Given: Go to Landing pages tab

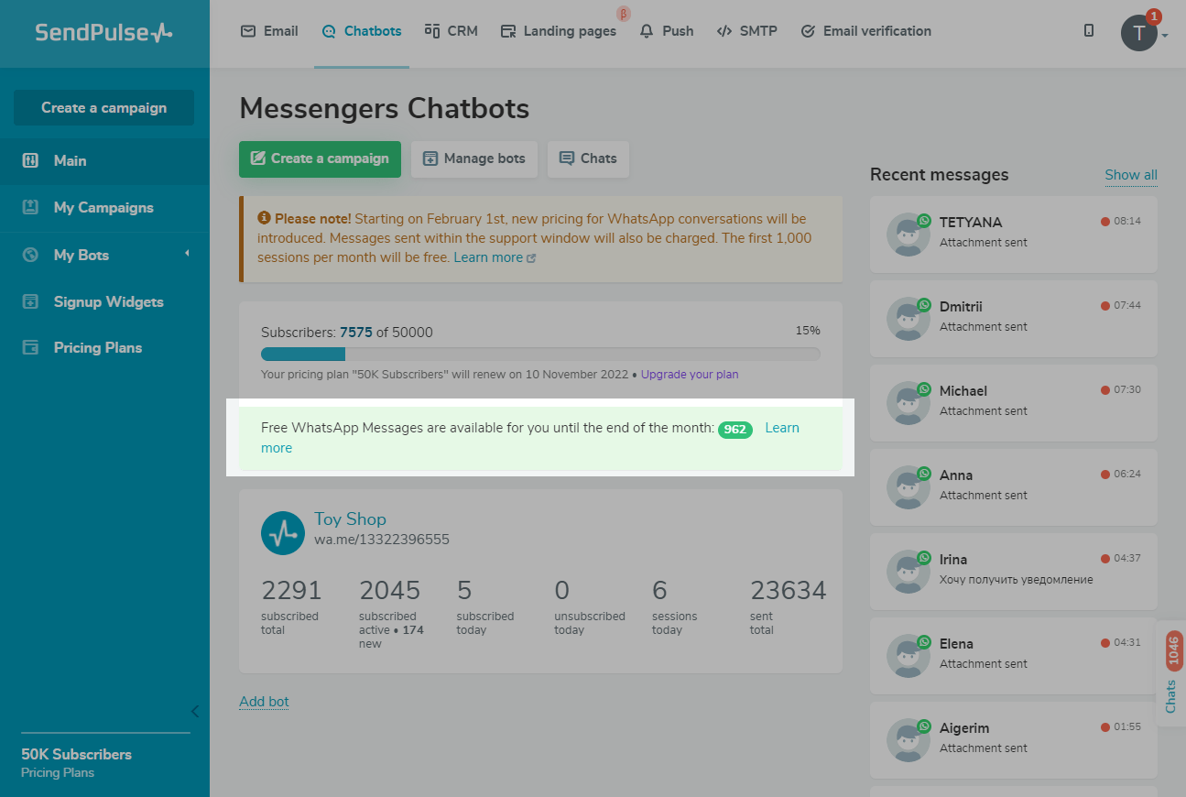Looking at the screenshot, I should click(559, 31).
